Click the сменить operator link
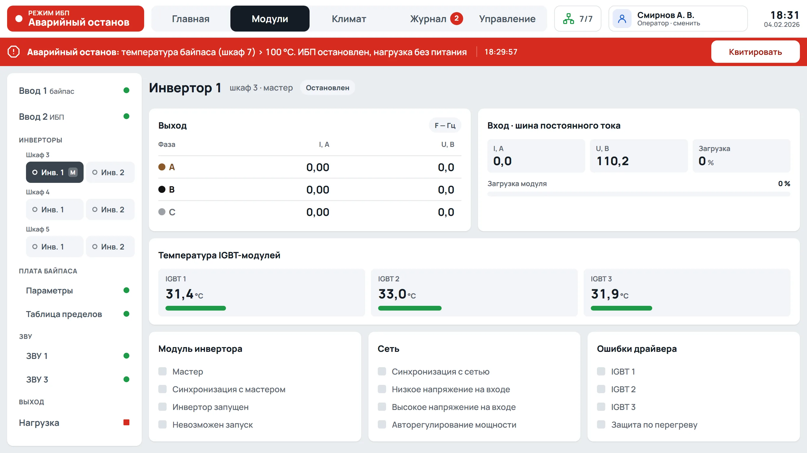This screenshot has height=453, width=807. (686, 24)
